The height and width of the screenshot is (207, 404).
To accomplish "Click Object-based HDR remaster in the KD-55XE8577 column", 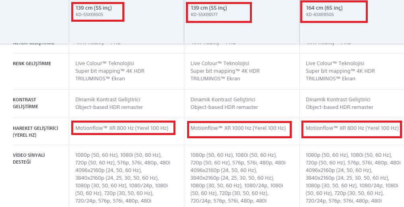I will tap(224, 107).
